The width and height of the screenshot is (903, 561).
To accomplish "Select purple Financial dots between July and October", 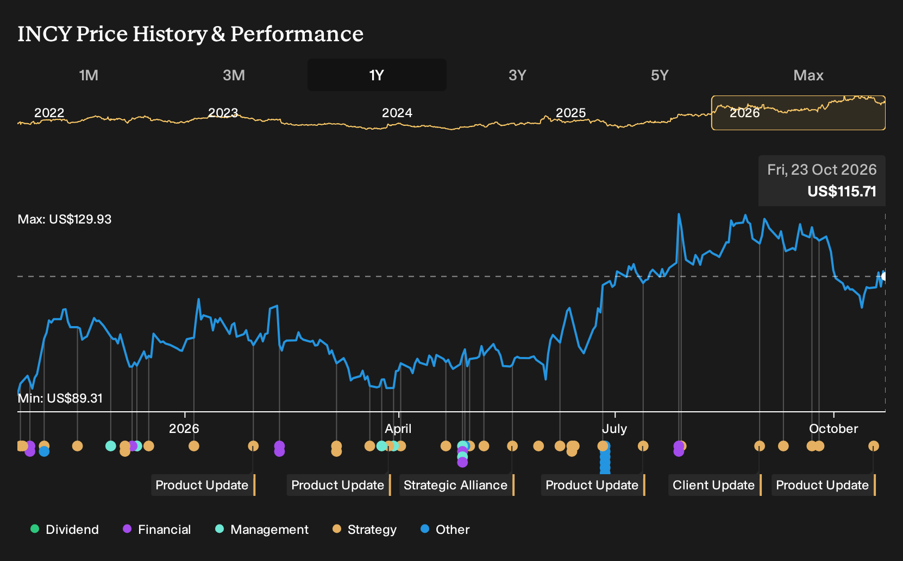I will [679, 449].
